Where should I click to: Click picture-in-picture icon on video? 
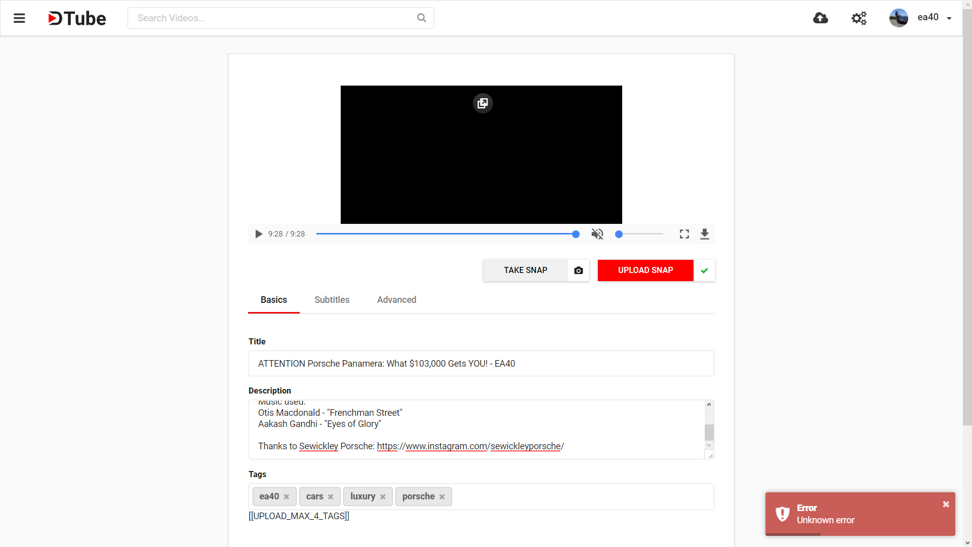click(482, 103)
